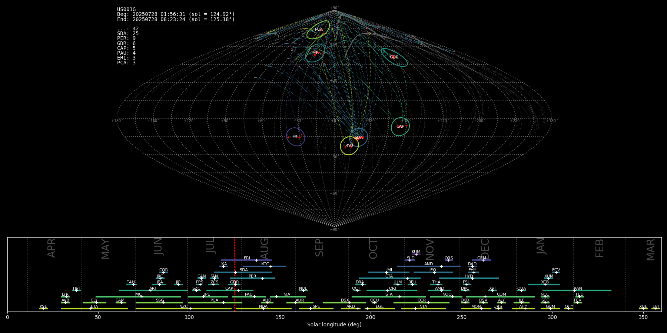Click the 200 tick label on longitude axis
This screenshot has height=333, width=667.
tap(371, 317)
